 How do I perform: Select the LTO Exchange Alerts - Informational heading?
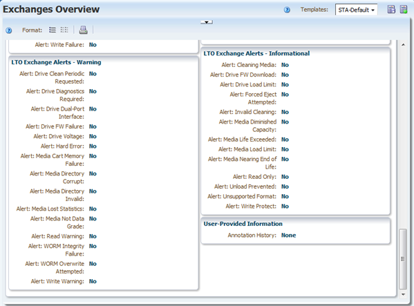(256, 54)
